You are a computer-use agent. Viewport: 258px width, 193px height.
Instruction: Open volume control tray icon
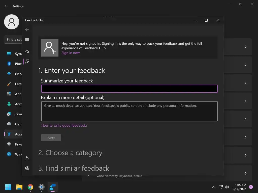coord(227,187)
